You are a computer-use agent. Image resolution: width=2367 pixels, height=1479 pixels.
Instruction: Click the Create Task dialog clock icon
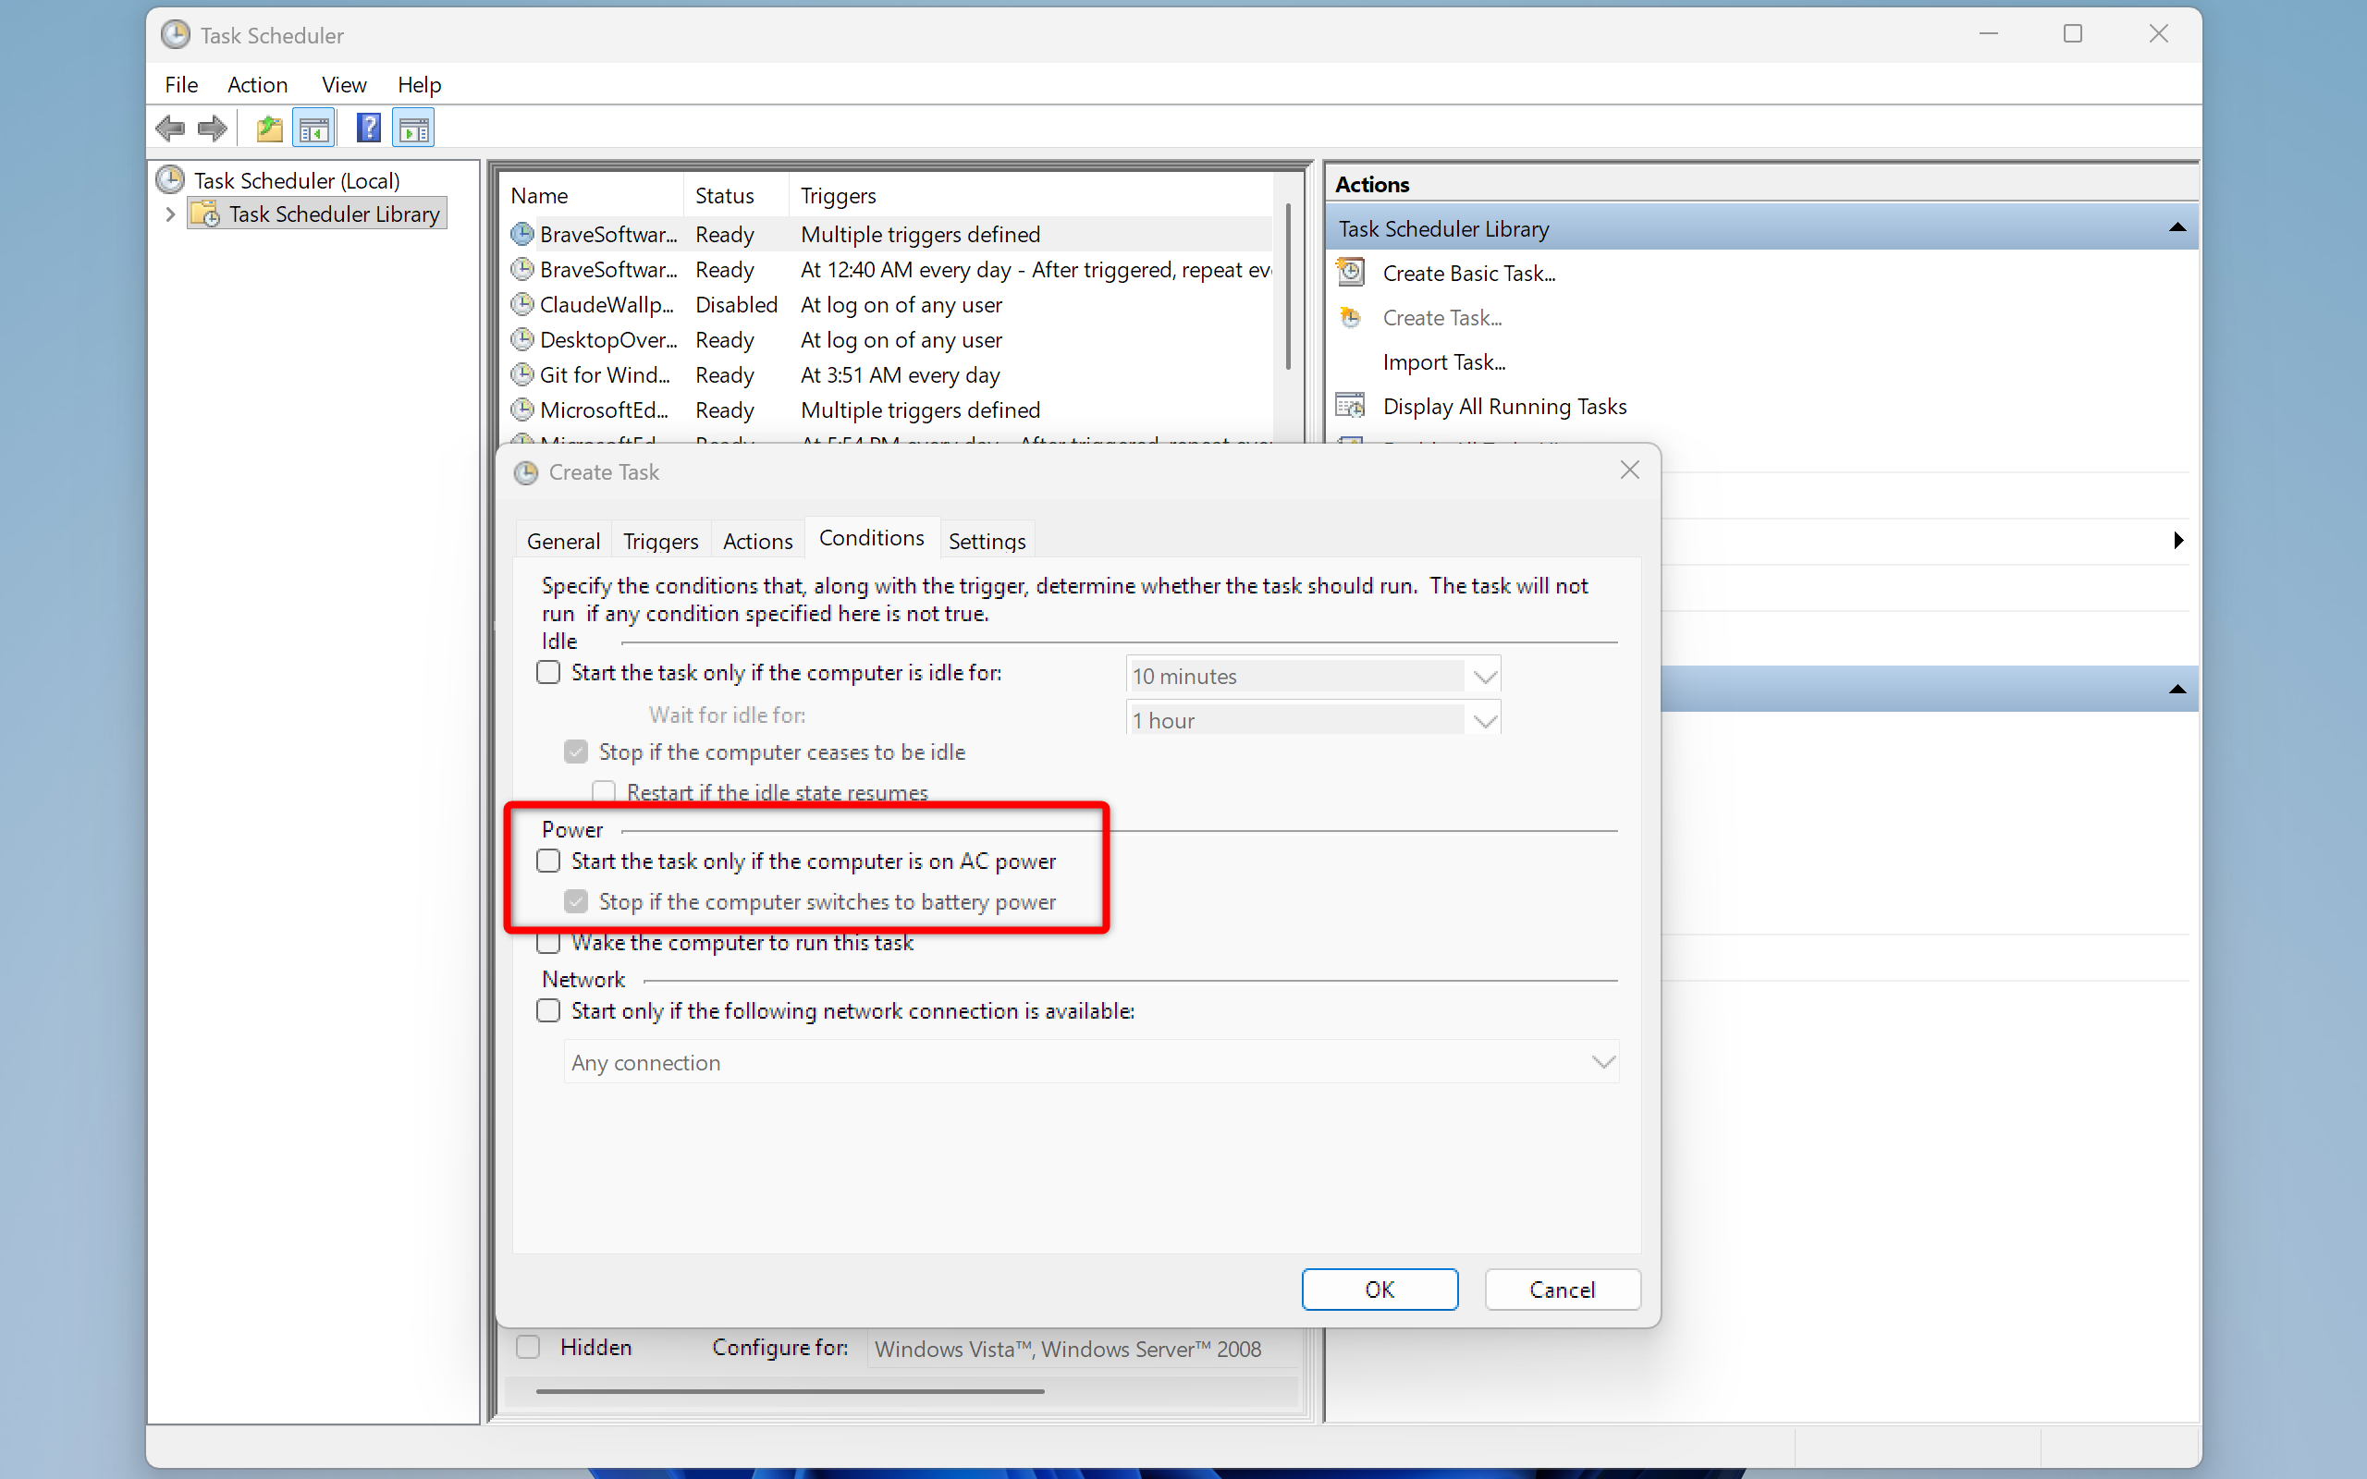click(x=526, y=472)
